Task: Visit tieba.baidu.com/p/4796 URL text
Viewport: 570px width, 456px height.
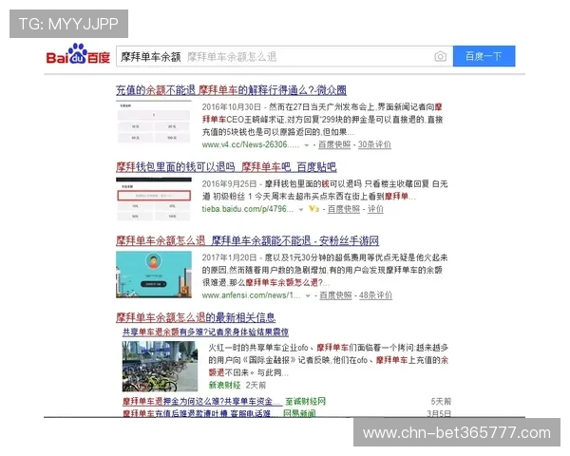Action: tap(248, 209)
